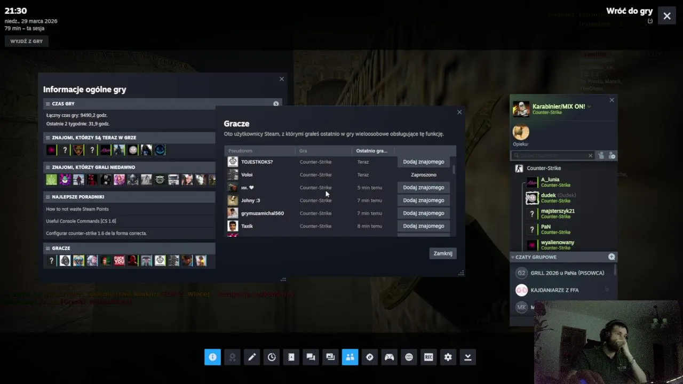This screenshot has width=683, height=384.
Task: Add grymuzamichal560 as friend
Action: (x=424, y=213)
